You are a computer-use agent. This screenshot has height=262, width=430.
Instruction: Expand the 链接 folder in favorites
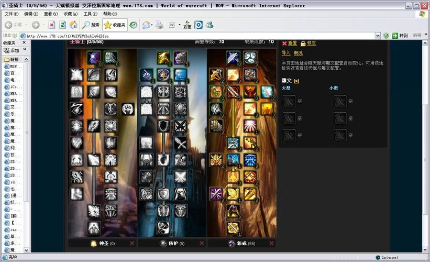pyautogui.click(x=12, y=60)
